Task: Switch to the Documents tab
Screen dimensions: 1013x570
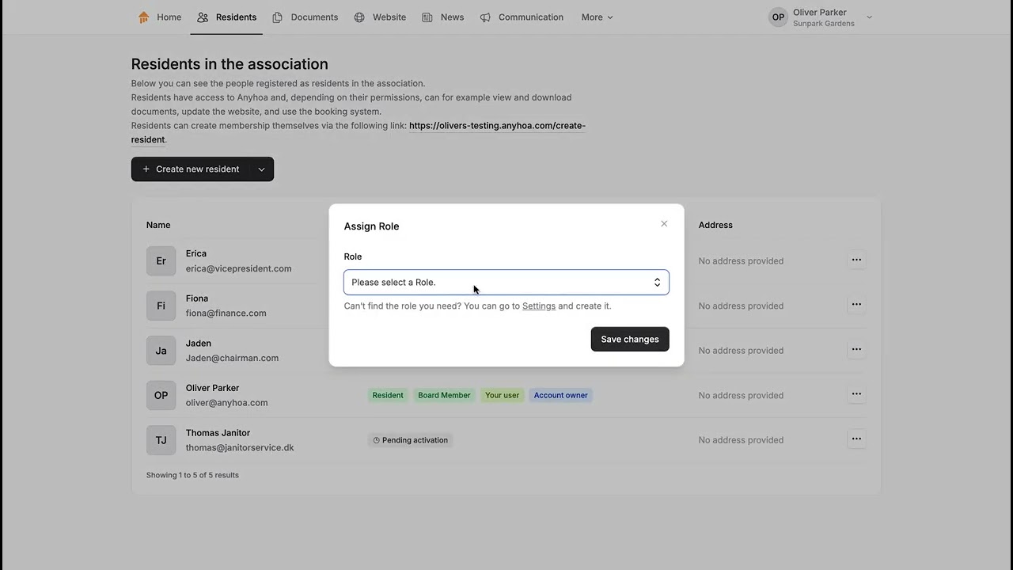Action: point(313,17)
